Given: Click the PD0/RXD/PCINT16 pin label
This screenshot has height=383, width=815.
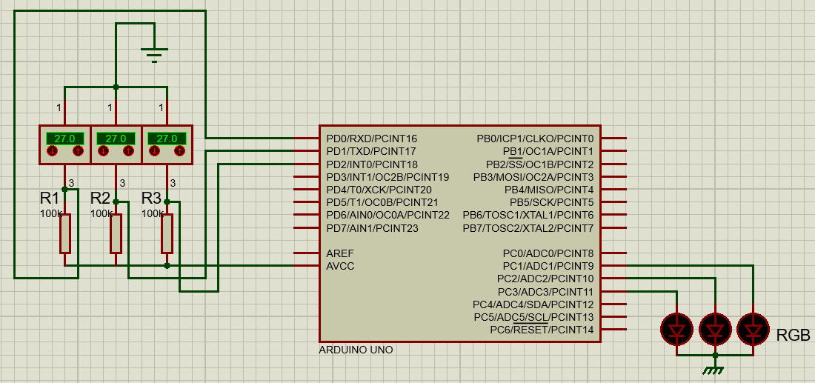Looking at the screenshot, I should tap(372, 139).
